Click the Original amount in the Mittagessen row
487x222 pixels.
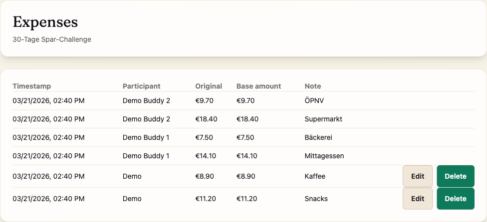(206, 156)
